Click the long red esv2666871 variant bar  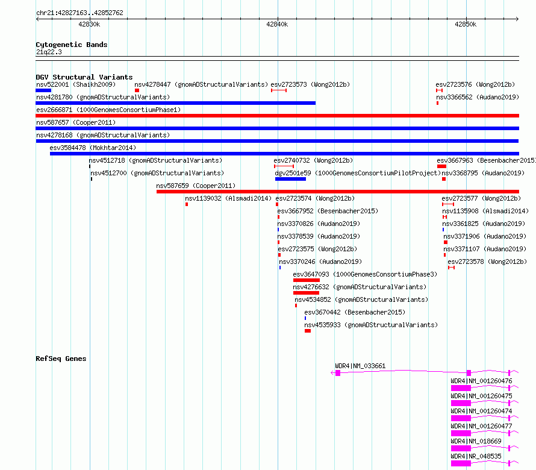[x=277, y=116]
